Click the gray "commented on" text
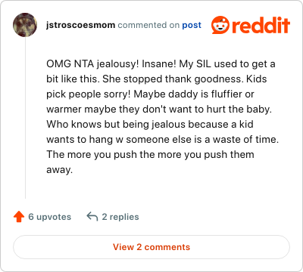This screenshot has height=272, width=303. (148, 25)
